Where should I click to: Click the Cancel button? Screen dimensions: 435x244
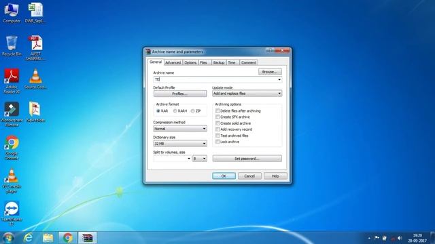point(249,176)
